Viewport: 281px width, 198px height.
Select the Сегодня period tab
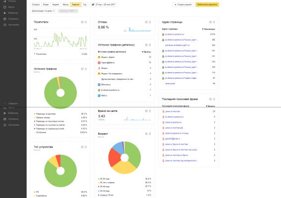pos(36,4)
